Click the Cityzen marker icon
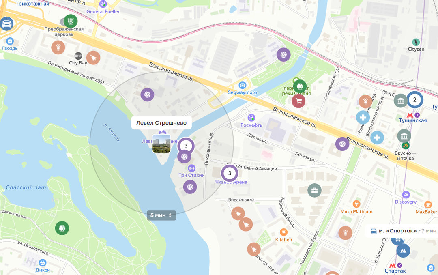The height and width of the screenshot is (275, 438). [x=416, y=42]
